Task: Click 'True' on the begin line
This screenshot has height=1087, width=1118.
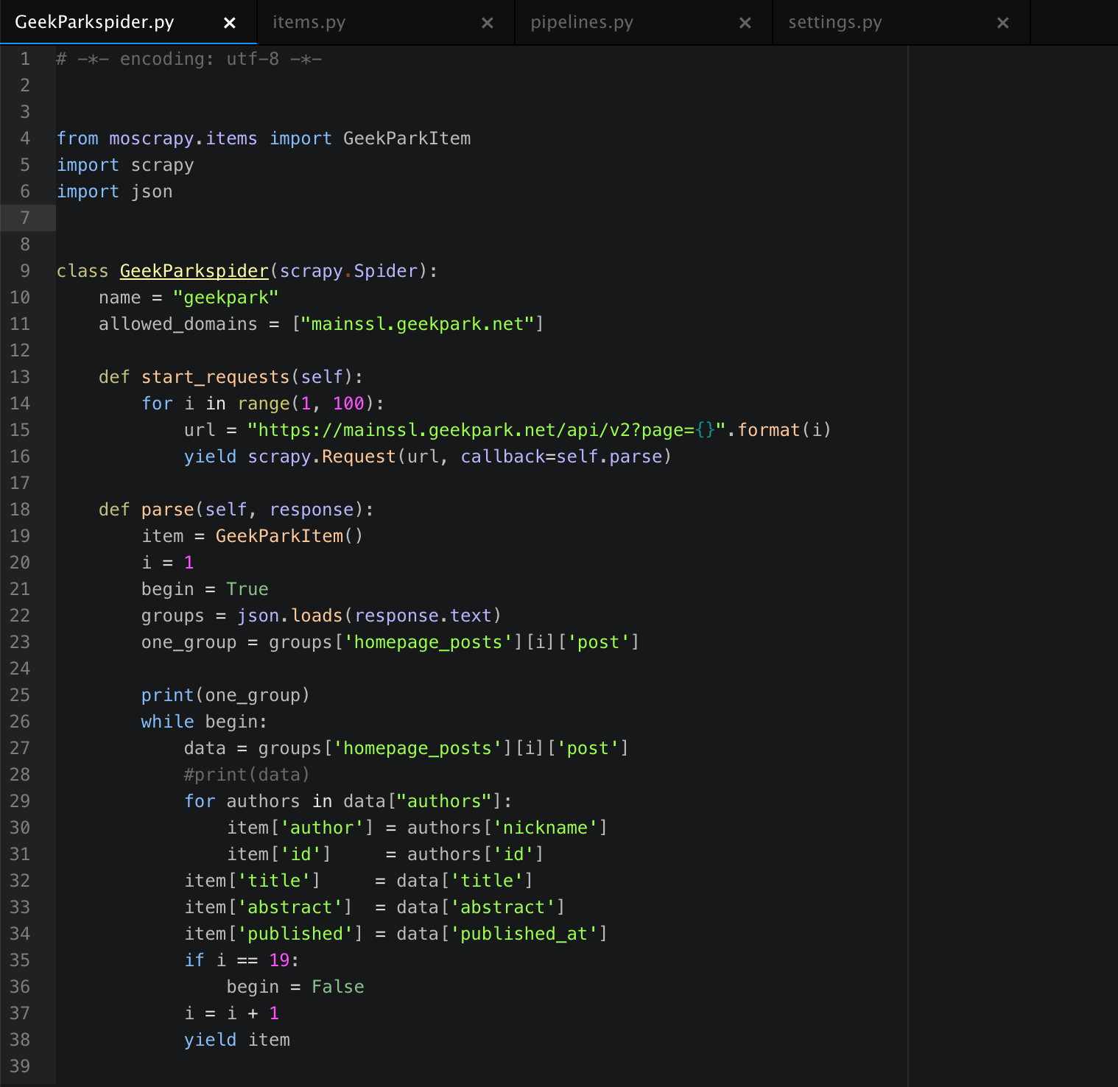Action: click(x=247, y=589)
